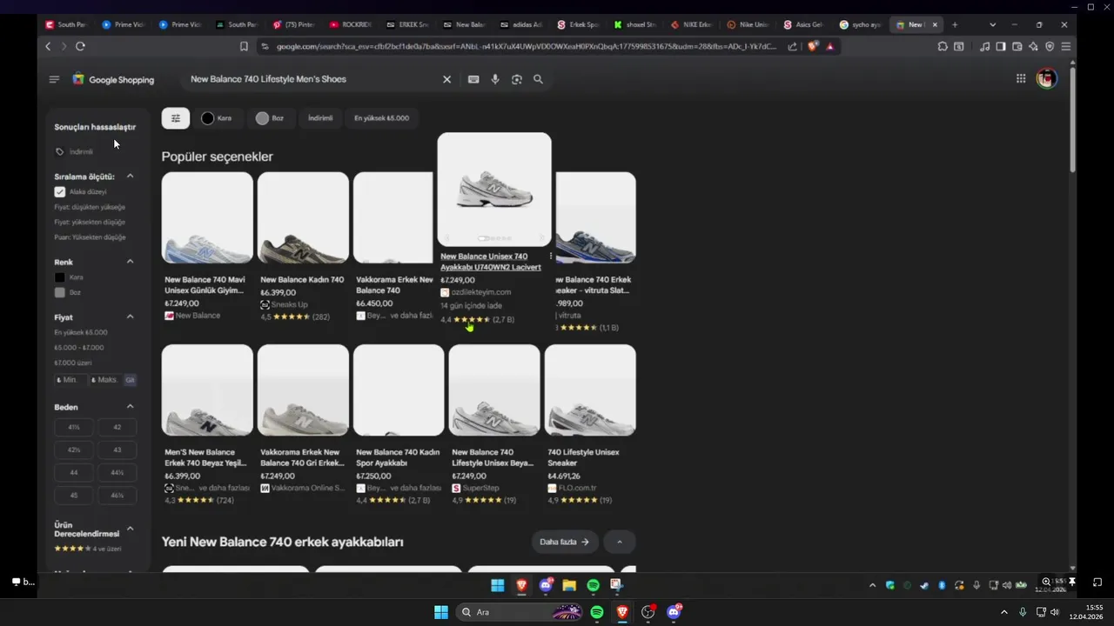Select the Boz color swatch in sidebar
This screenshot has width=1114, height=626.
click(60, 293)
